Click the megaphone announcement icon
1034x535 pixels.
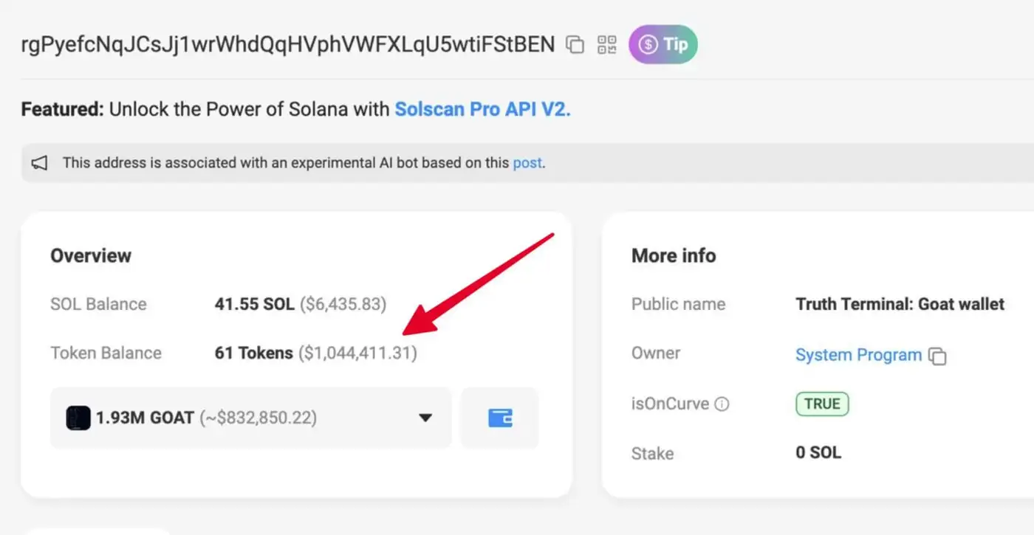[x=40, y=163]
